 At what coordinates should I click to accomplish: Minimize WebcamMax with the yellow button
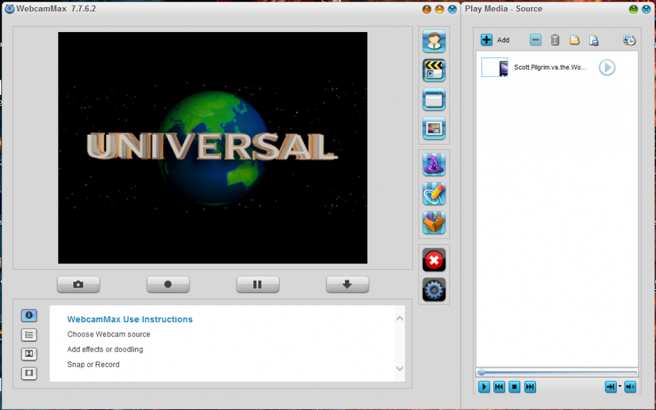click(440, 9)
